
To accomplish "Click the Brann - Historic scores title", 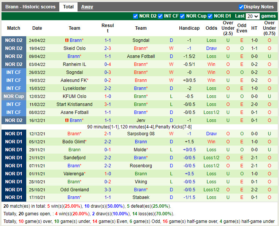I will point(30,7).
